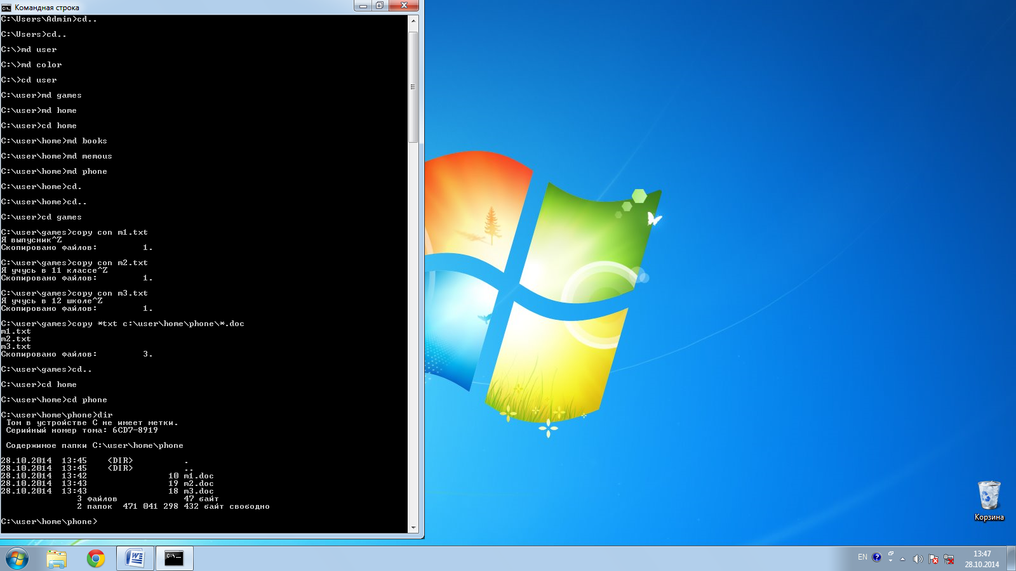Open the Action Center flag icon
Image resolution: width=1016 pixels, height=571 pixels.
[x=933, y=559]
